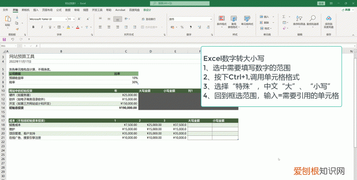Toggle Bold formatting
357x180 pixels.
click(33, 27)
